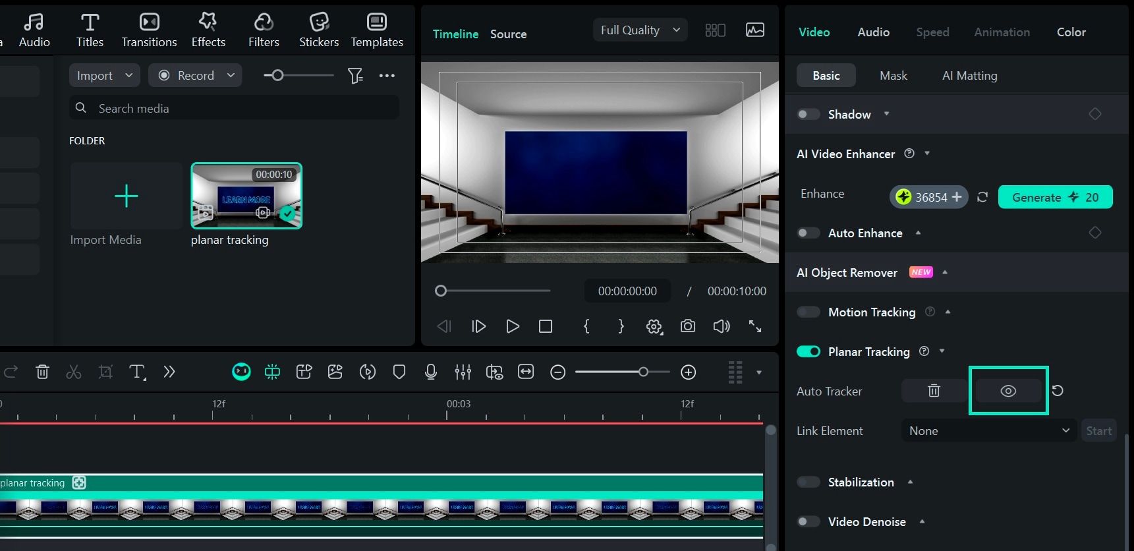Zoom out timeline with minus button
Screen dimensions: 1134x551
(557, 372)
